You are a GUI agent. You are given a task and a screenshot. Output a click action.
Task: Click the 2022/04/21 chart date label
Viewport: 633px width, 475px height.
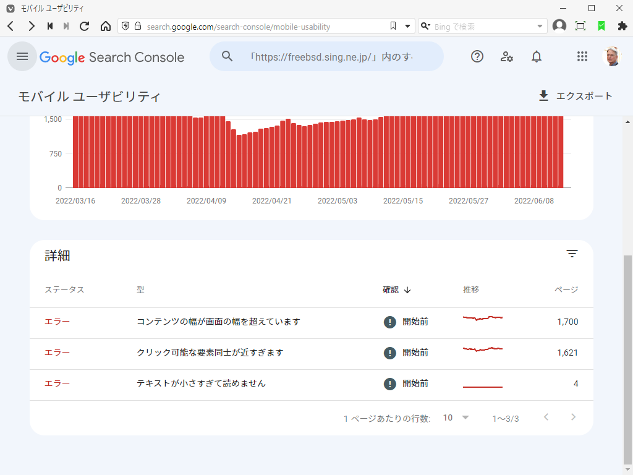[272, 201]
